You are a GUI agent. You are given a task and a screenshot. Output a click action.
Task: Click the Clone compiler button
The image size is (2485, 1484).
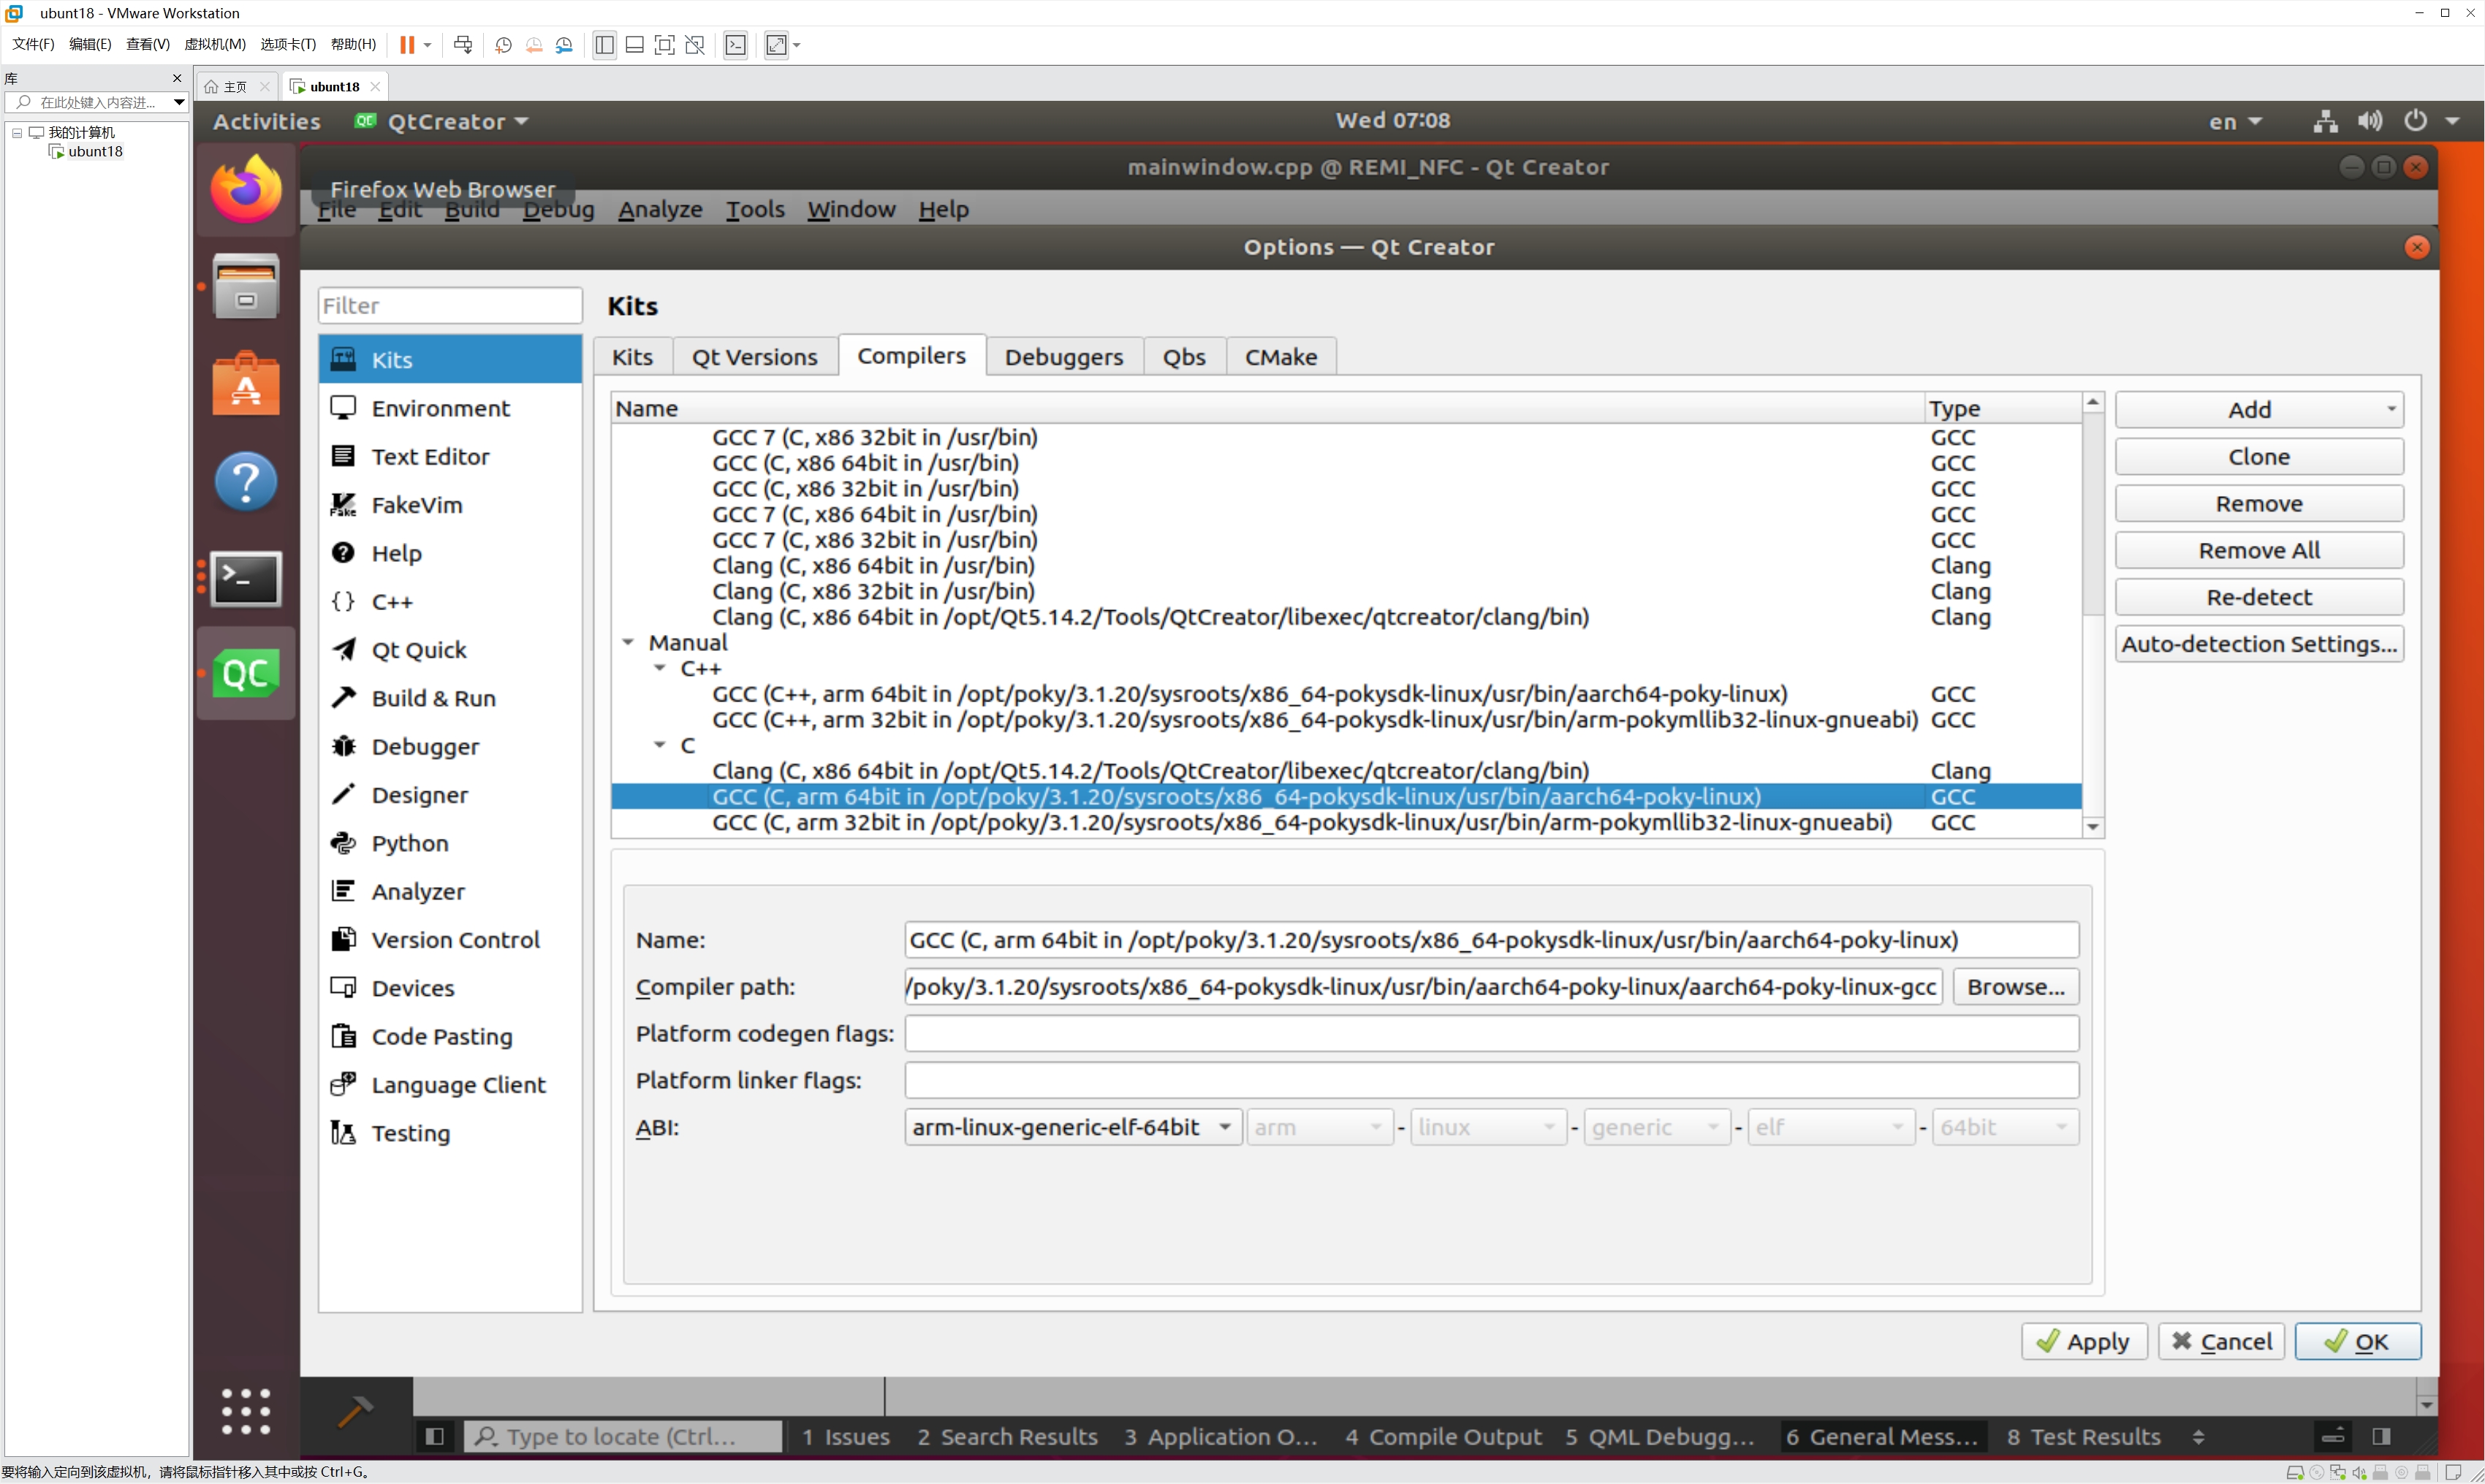point(2259,457)
